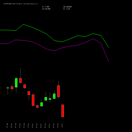Click the 02 Sep date label
Screen dimensions: 132x132
point(37,126)
